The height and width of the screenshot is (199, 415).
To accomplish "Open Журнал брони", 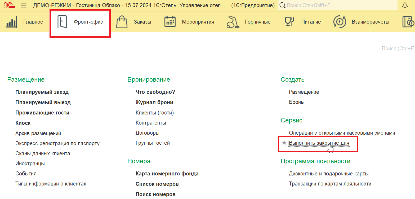I will point(154,102).
